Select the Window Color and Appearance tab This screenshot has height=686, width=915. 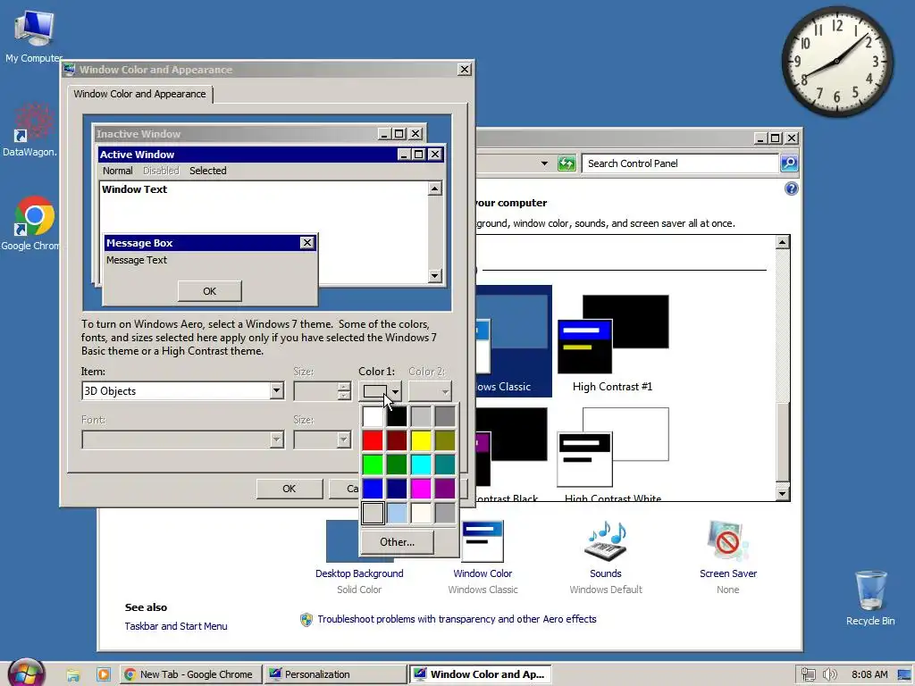[x=139, y=94]
